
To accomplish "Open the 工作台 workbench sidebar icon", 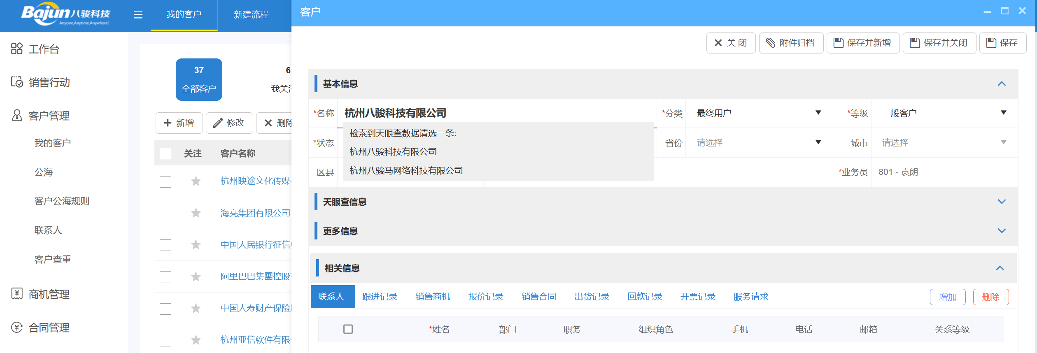I will (16, 49).
